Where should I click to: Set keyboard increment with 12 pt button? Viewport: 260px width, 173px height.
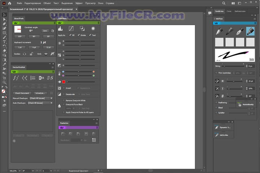tap(48, 47)
